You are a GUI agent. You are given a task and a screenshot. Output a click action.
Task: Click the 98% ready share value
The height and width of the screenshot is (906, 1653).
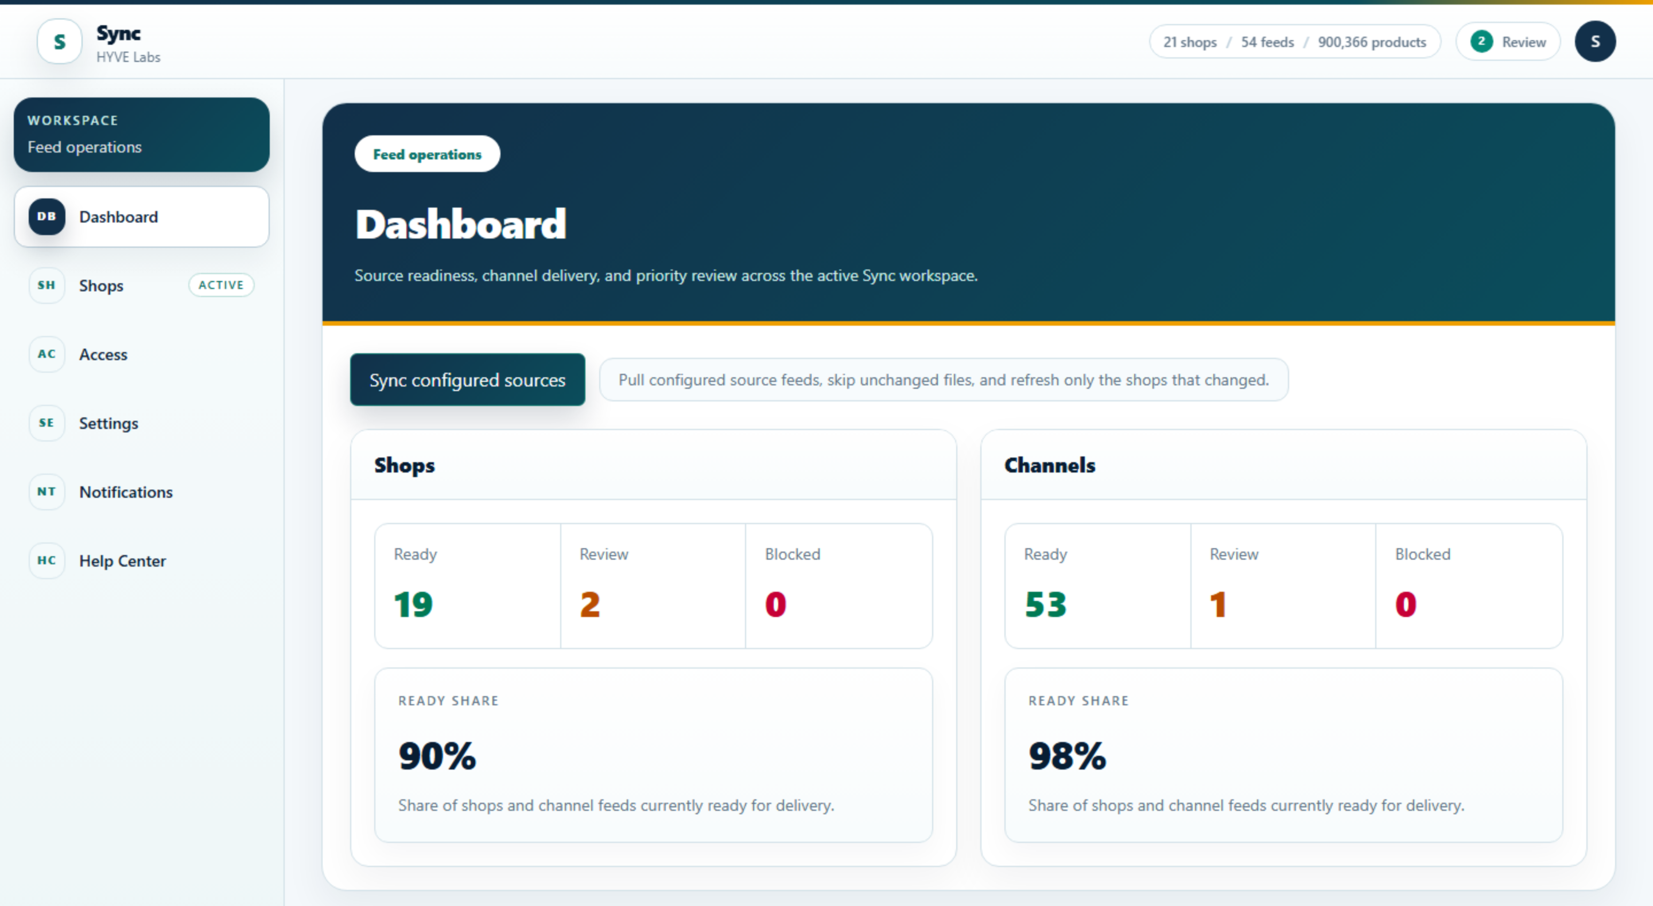[1067, 755]
